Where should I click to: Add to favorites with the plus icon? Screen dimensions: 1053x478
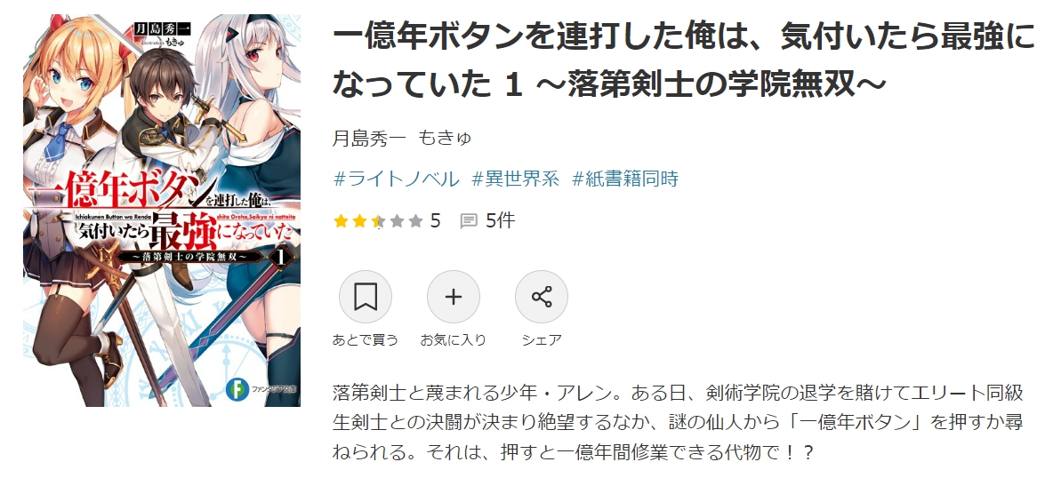tap(454, 297)
